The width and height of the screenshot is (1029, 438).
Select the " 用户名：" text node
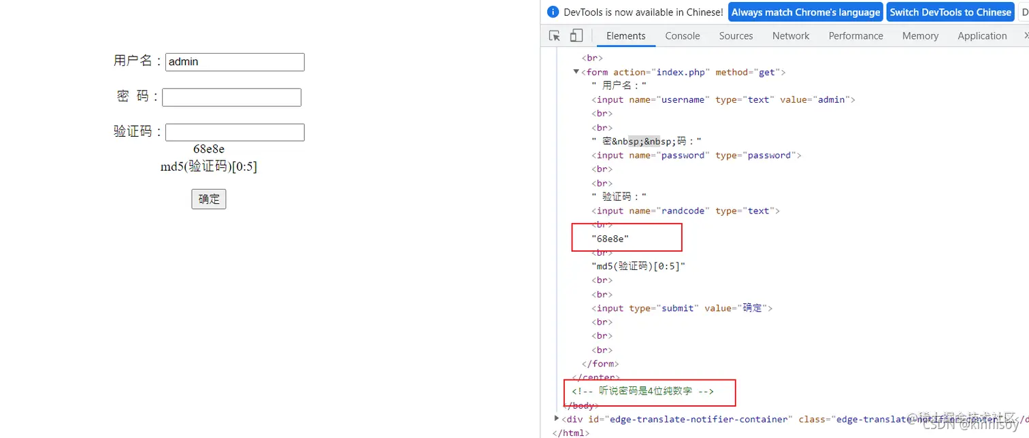619,86
